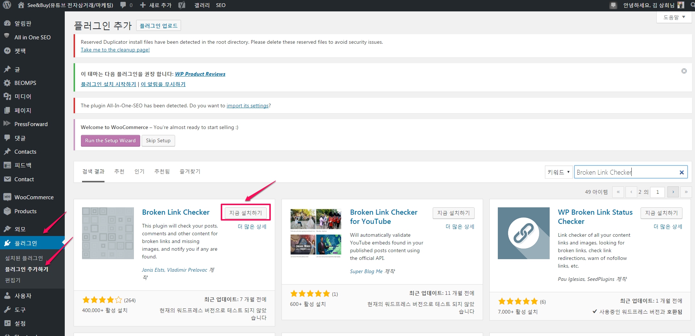
Task: Click the Skip Setup button
Action: coord(158,141)
